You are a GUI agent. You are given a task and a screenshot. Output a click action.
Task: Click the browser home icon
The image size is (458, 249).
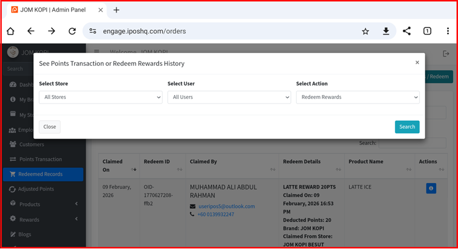coord(10,31)
